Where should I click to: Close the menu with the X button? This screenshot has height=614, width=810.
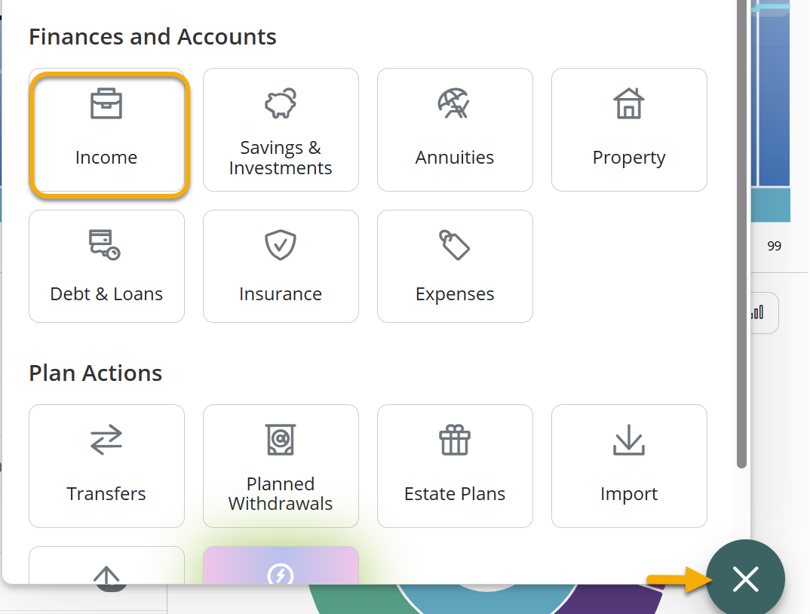[x=745, y=579]
